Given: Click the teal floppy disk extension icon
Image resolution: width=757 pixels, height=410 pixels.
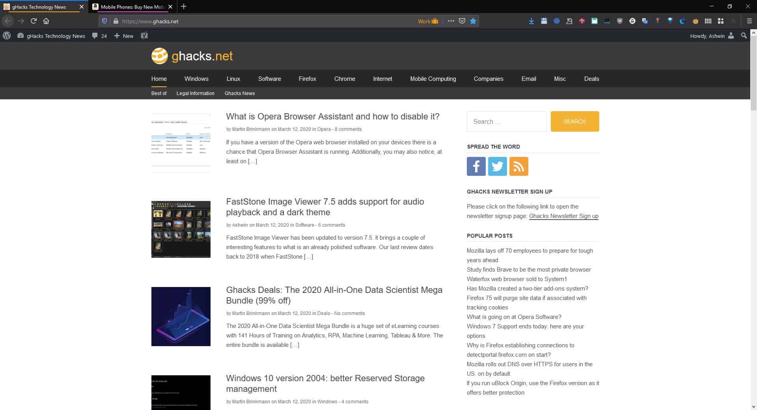Looking at the screenshot, I should [595, 21].
